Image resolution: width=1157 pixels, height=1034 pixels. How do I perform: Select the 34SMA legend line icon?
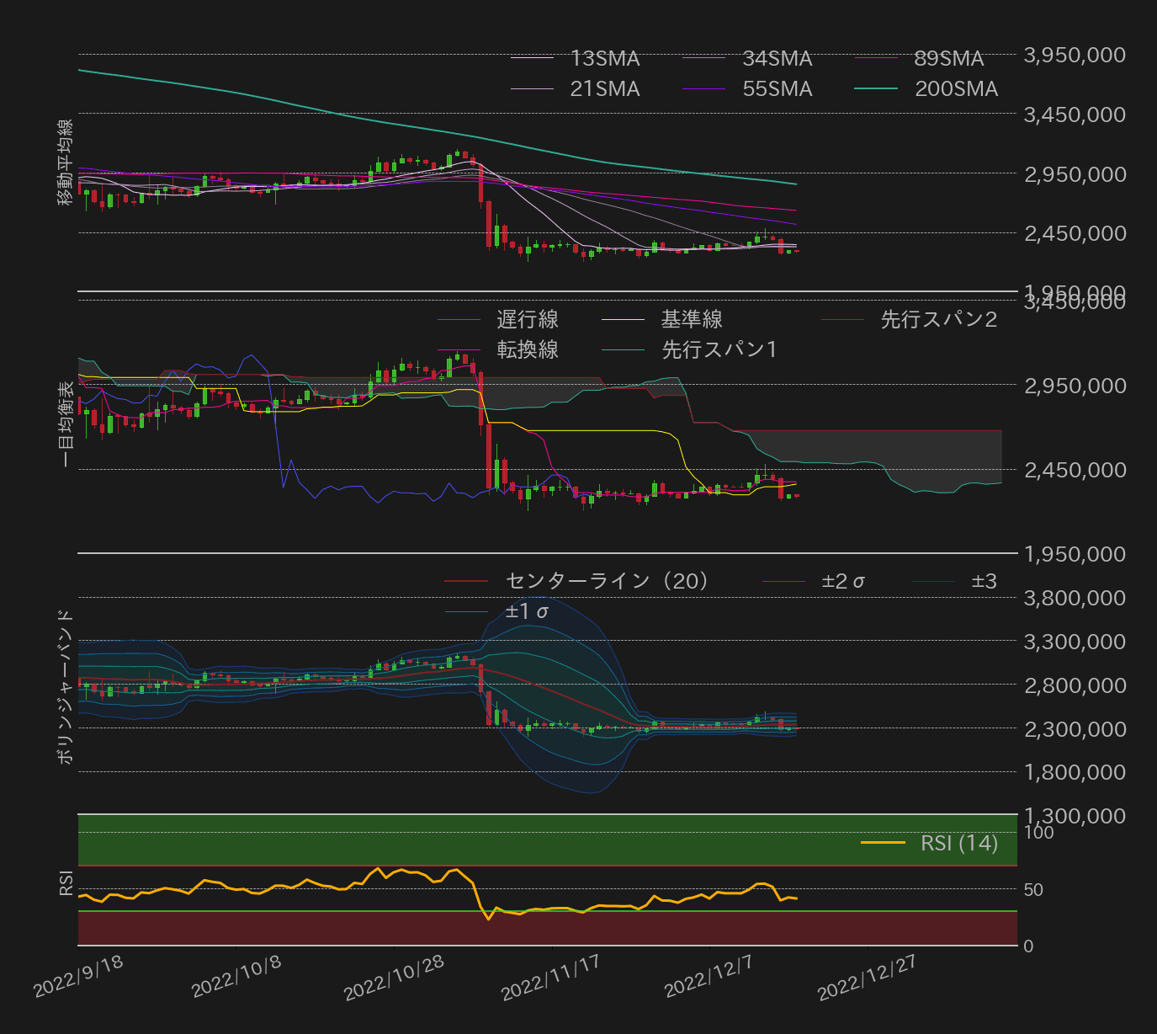tap(705, 58)
